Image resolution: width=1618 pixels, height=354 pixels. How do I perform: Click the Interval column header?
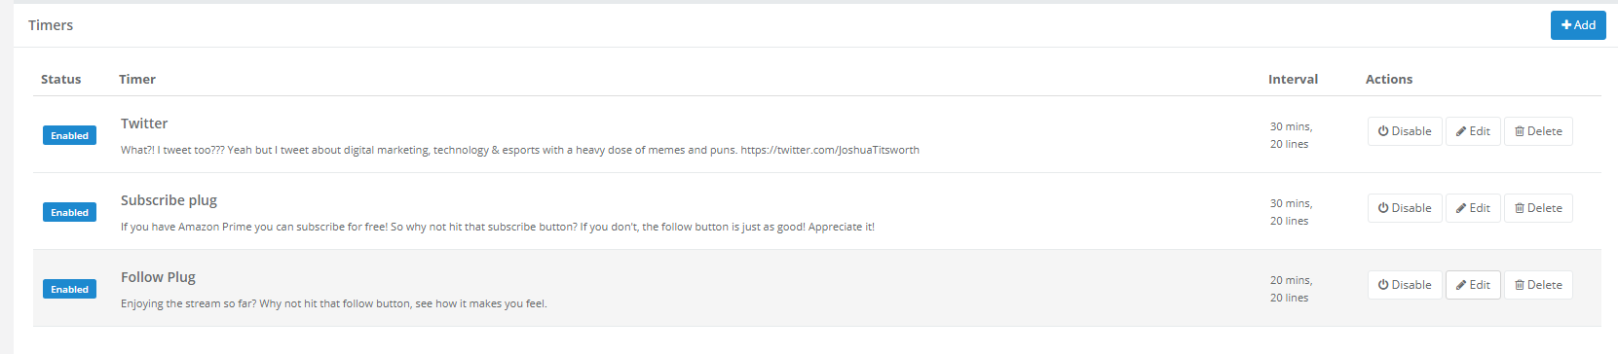click(x=1293, y=80)
